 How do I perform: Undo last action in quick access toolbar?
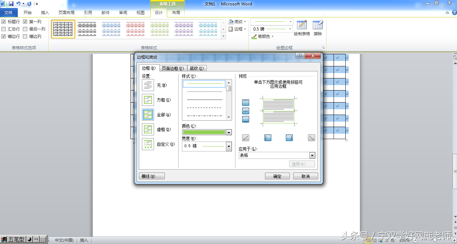pyautogui.click(x=18, y=4)
